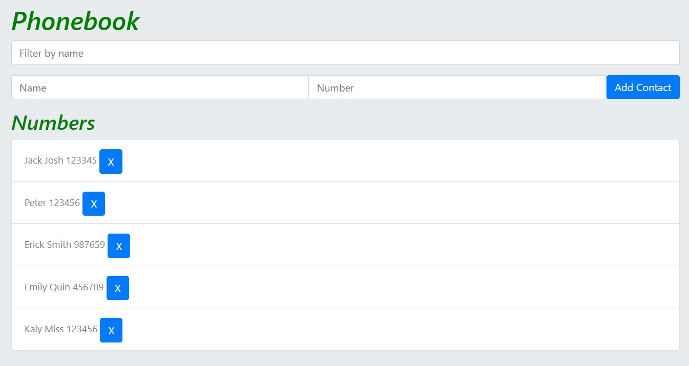Delete the Jack Josh contact

pos(111,162)
